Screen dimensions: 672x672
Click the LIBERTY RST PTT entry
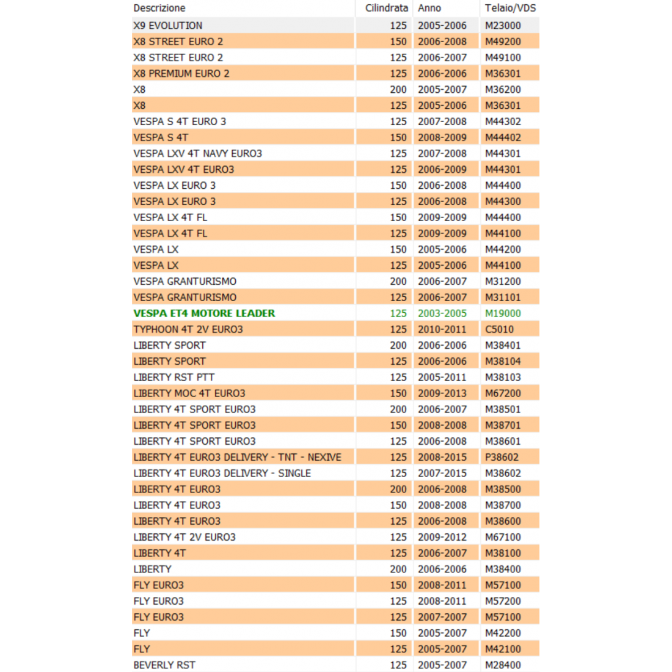pos(174,378)
